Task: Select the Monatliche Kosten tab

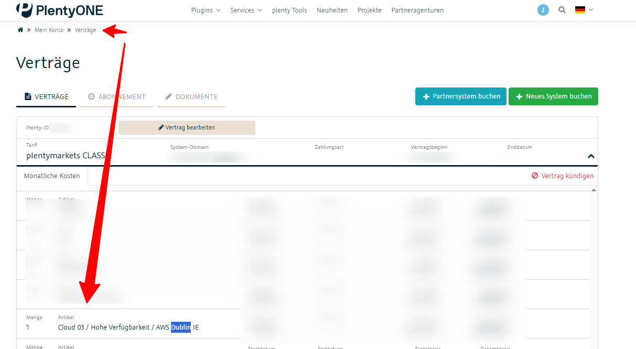Action: pyautogui.click(x=52, y=176)
